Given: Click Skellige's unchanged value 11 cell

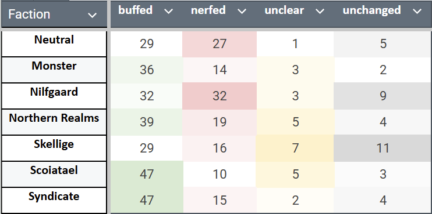Looking at the screenshot, I should tap(383, 148).
